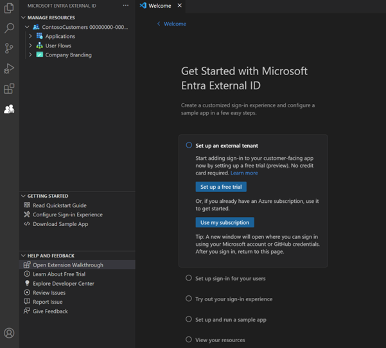Open the sidebar more actions ellipsis
386x348 pixels.
tap(126, 5)
